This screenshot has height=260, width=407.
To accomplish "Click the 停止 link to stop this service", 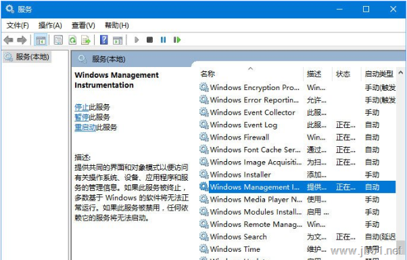I will pyautogui.click(x=82, y=107).
